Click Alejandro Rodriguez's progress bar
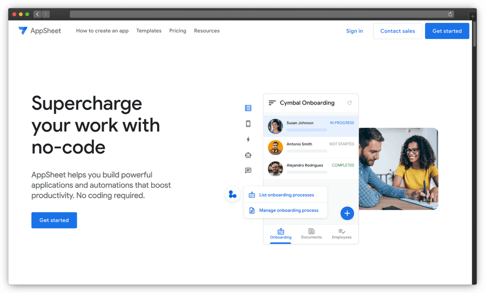Viewport: 485px width, 293px height. (307, 172)
